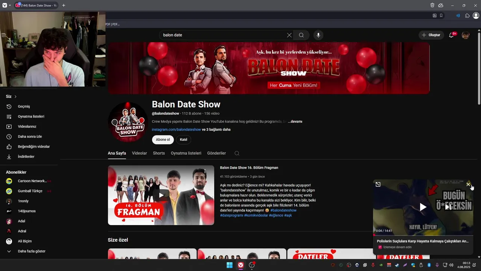The width and height of the screenshot is (481, 271).
Task: Open Bluetooth tray icon
Action: click(429, 265)
